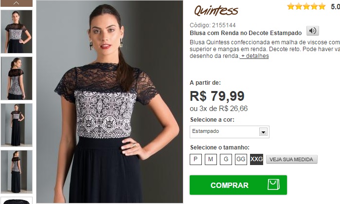
Task: Open the VEJA SUA MEDIDA guide
Action: (x=292, y=159)
